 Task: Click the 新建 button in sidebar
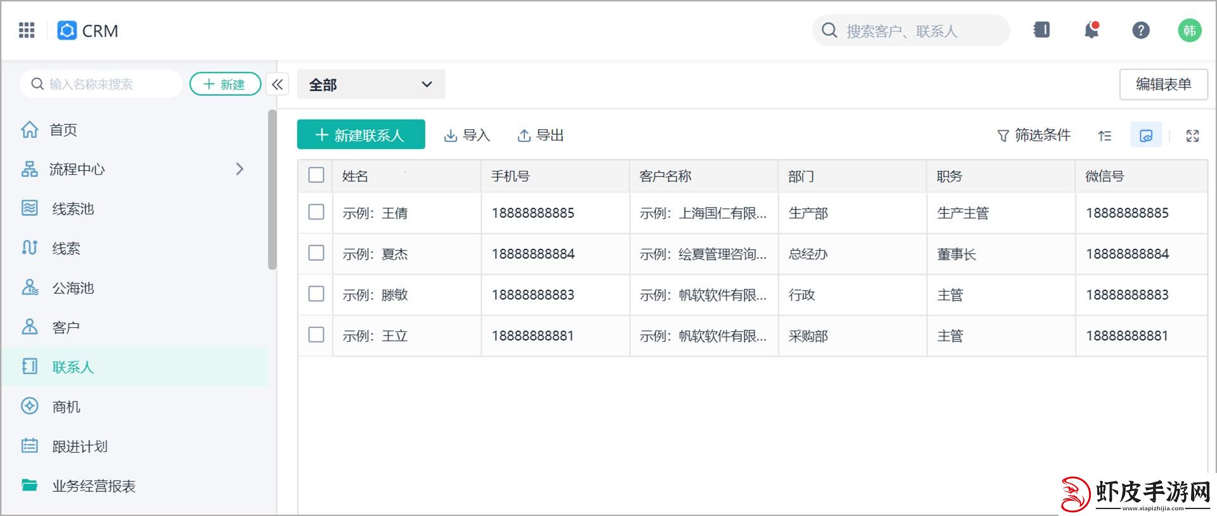click(225, 84)
